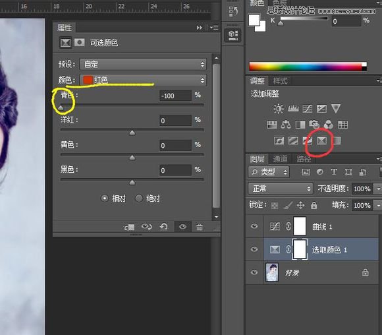Screen dimensions: 382x335
Task: Lock all padlock icon
Action: coord(314,205)
